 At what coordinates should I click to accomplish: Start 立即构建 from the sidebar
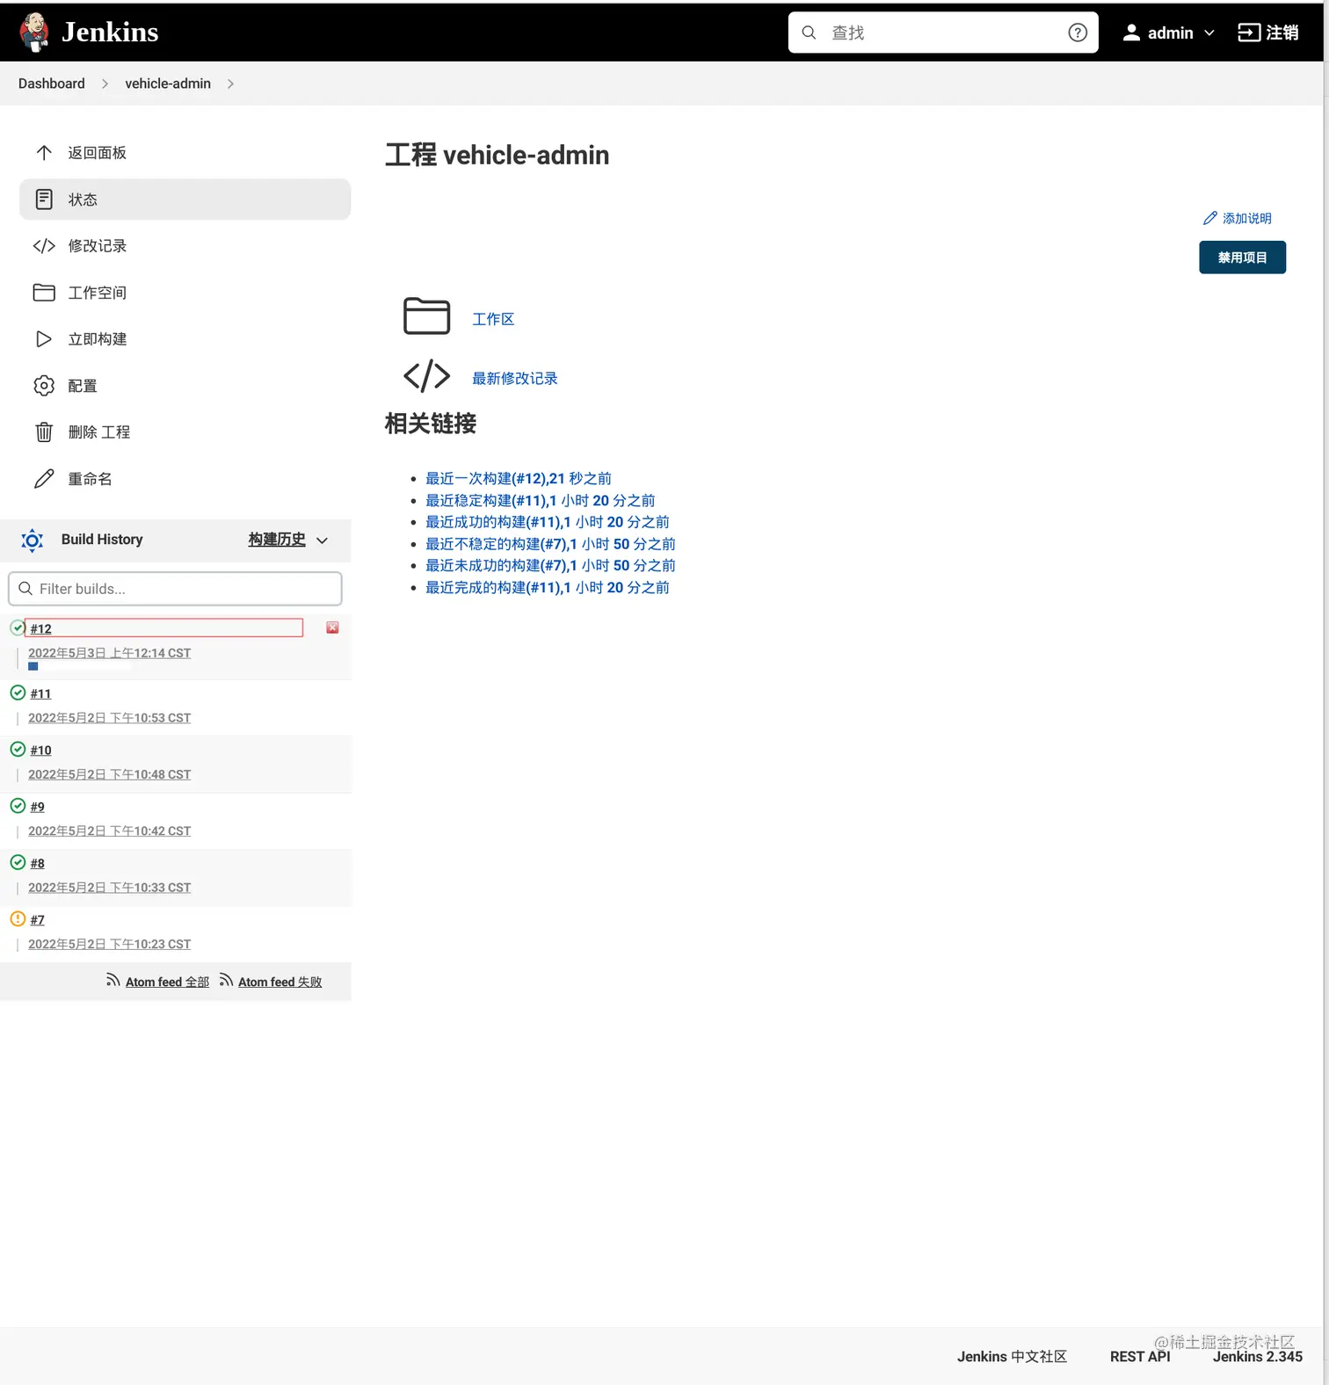pyautogui.click(x=185, y=339)
